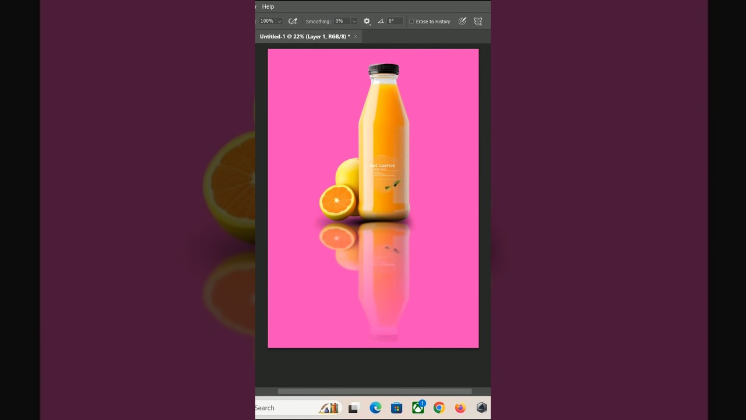Click the flow 100% value field
Screen dimensions: 746x420
[x=267, y=21]
